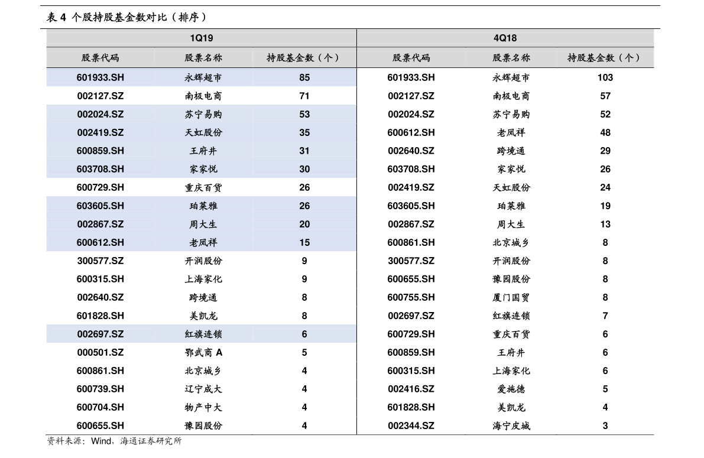
Task: Select 1Q19 code 600612.SH
Action: (x=100, y=243)
